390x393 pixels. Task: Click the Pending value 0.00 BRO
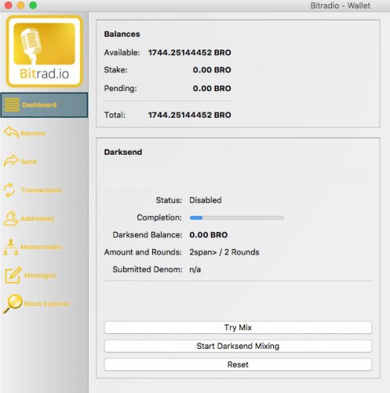[212, 88]
